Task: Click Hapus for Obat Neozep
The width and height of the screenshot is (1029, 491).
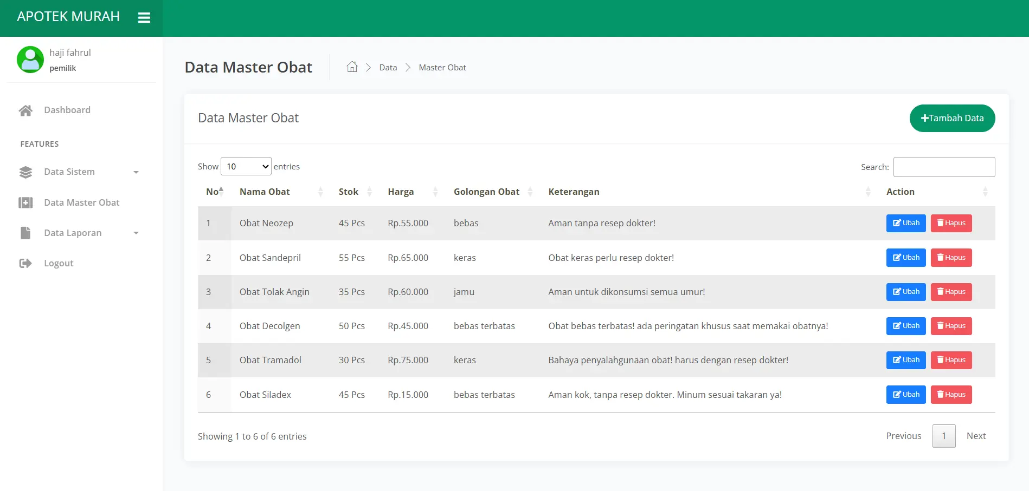Action: pyautogui.click(x=951, y=223)
